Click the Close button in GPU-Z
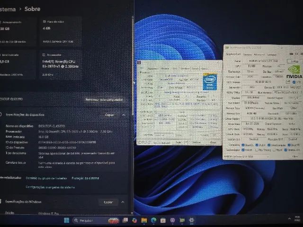This screenshot has width=303, height=227. [294, 157]
